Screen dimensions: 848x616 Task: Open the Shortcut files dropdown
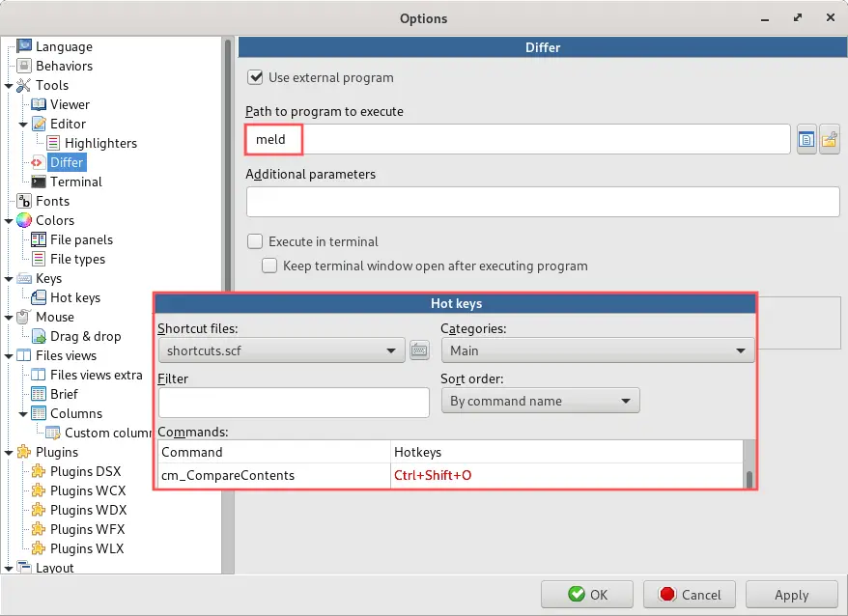coord(282,350)
